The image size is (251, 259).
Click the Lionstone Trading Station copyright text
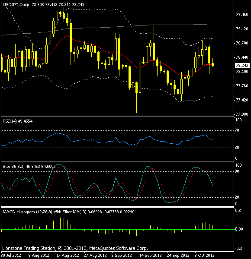point(75,248)
